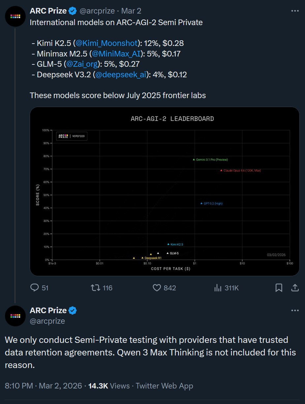Click the reply comment icon
The height and width of the screenshot is (404, 305).
coord(35,288)
